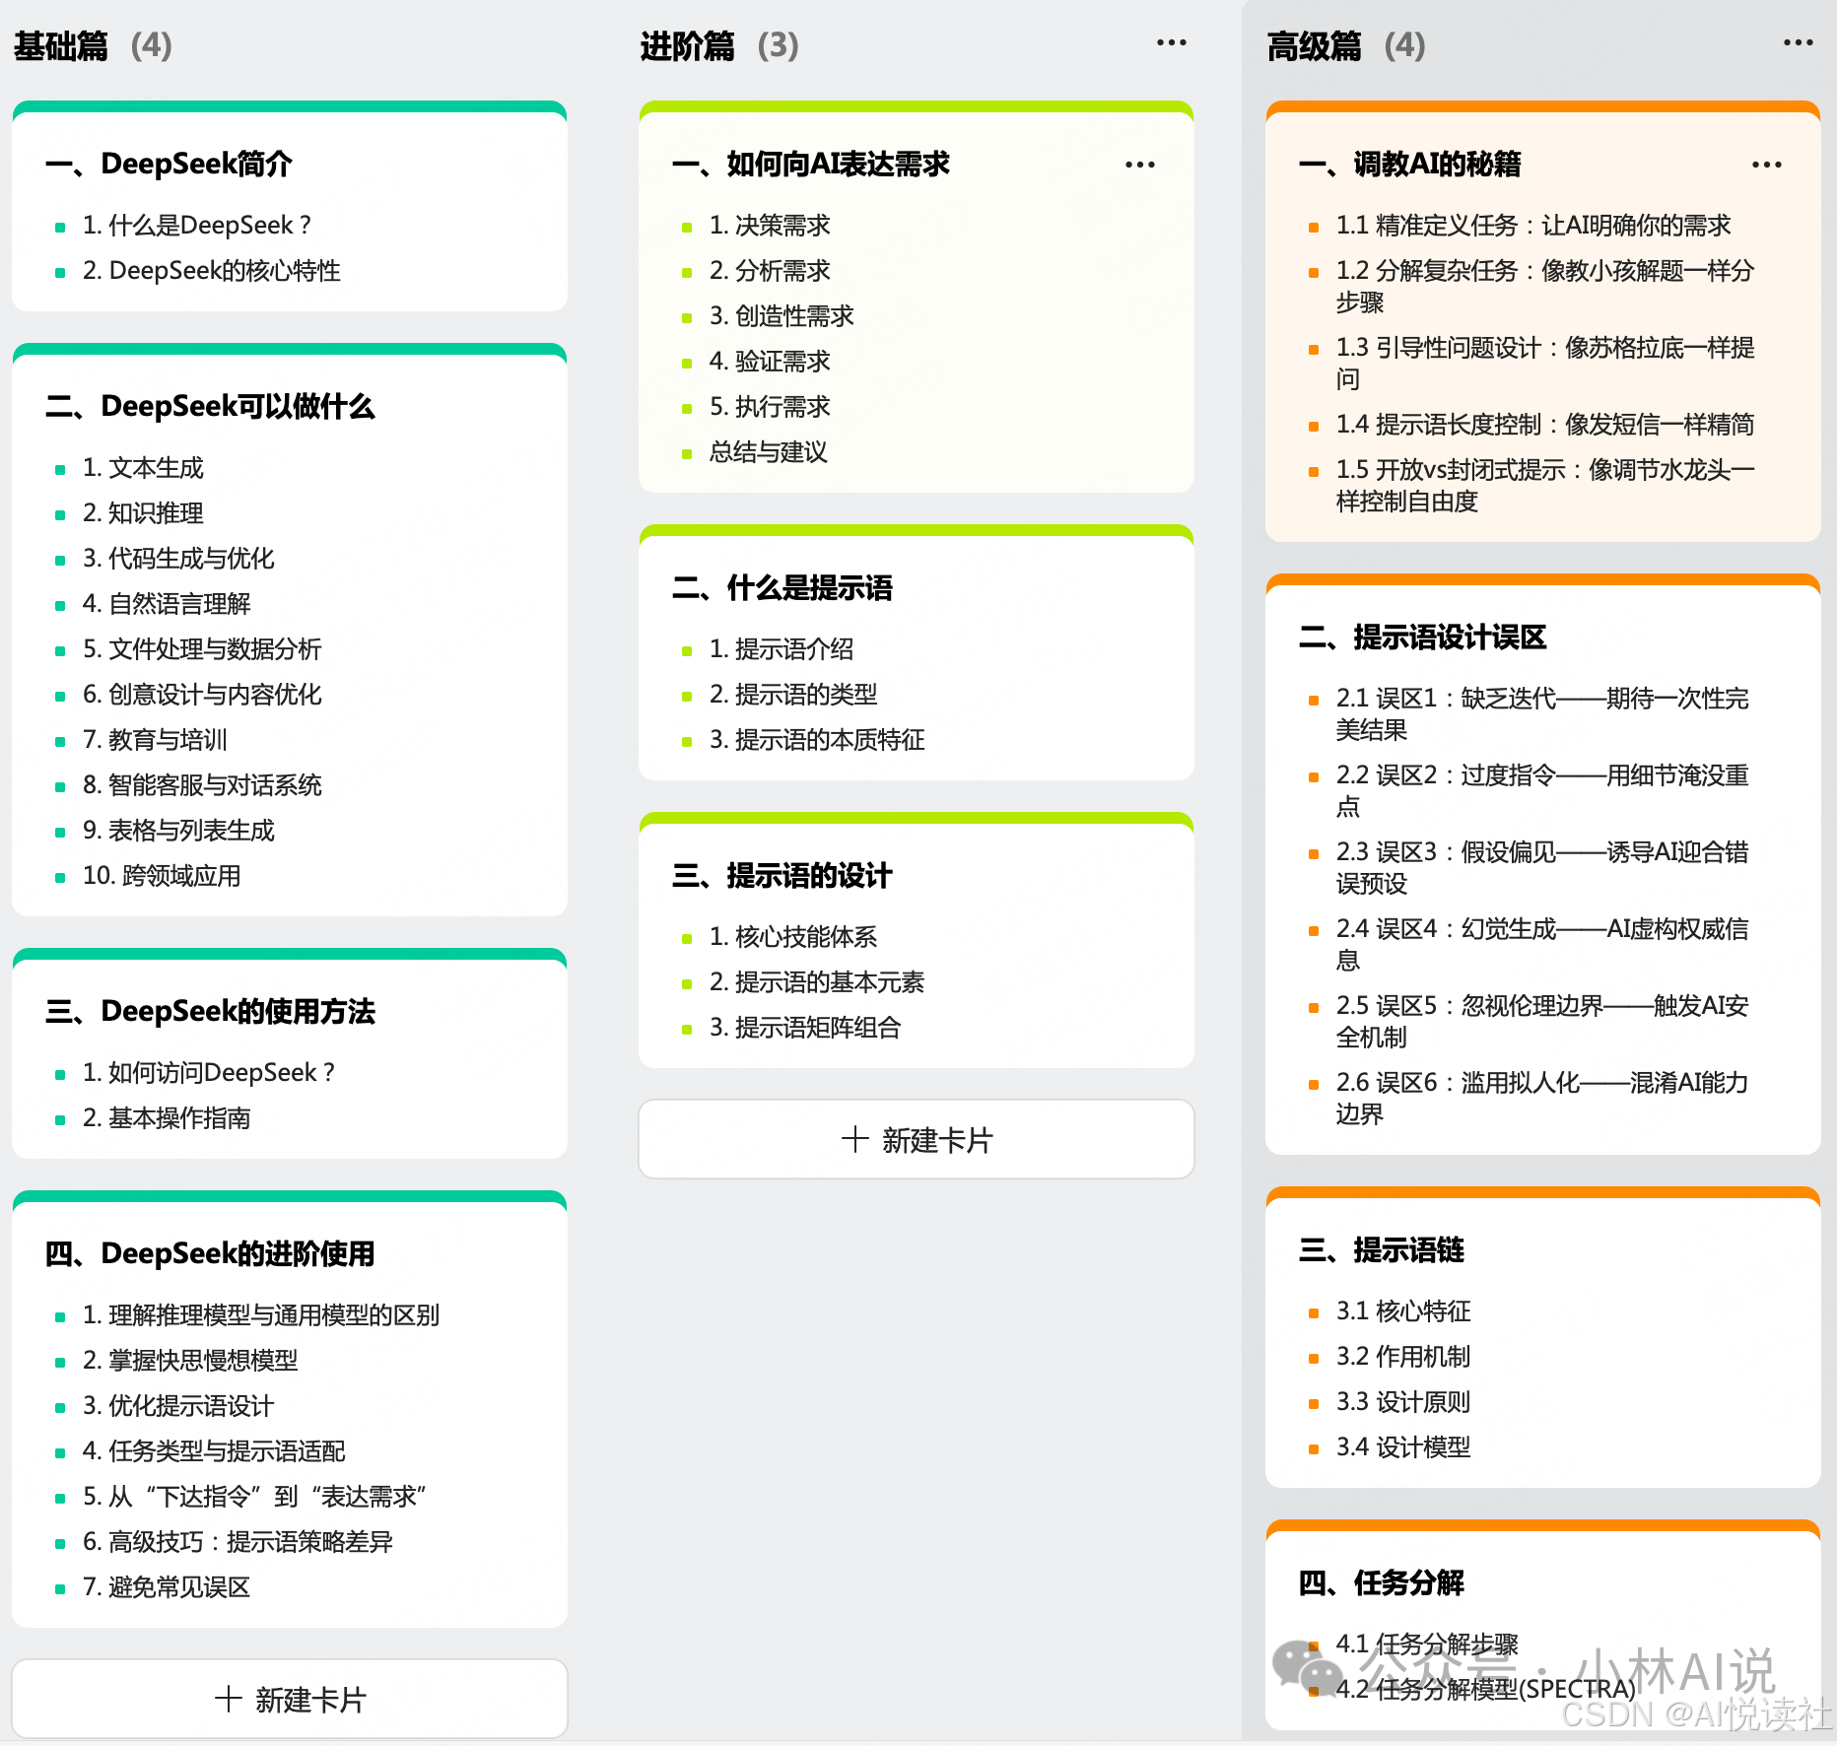
Task: Click the item 9. 表格与列表生成
Action: click(x=178, y=831)
